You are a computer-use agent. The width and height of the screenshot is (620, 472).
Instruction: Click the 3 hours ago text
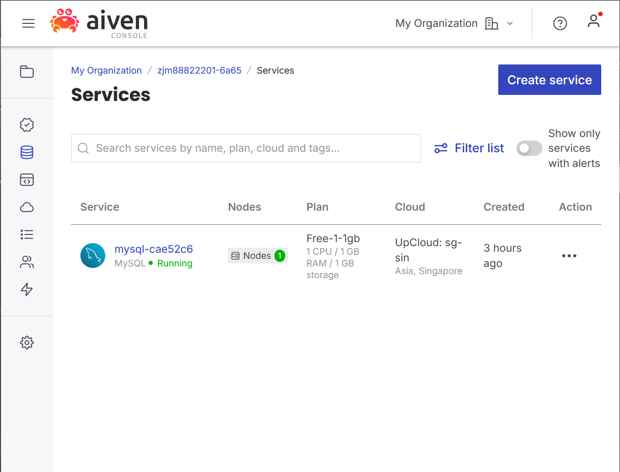point(503,256)
